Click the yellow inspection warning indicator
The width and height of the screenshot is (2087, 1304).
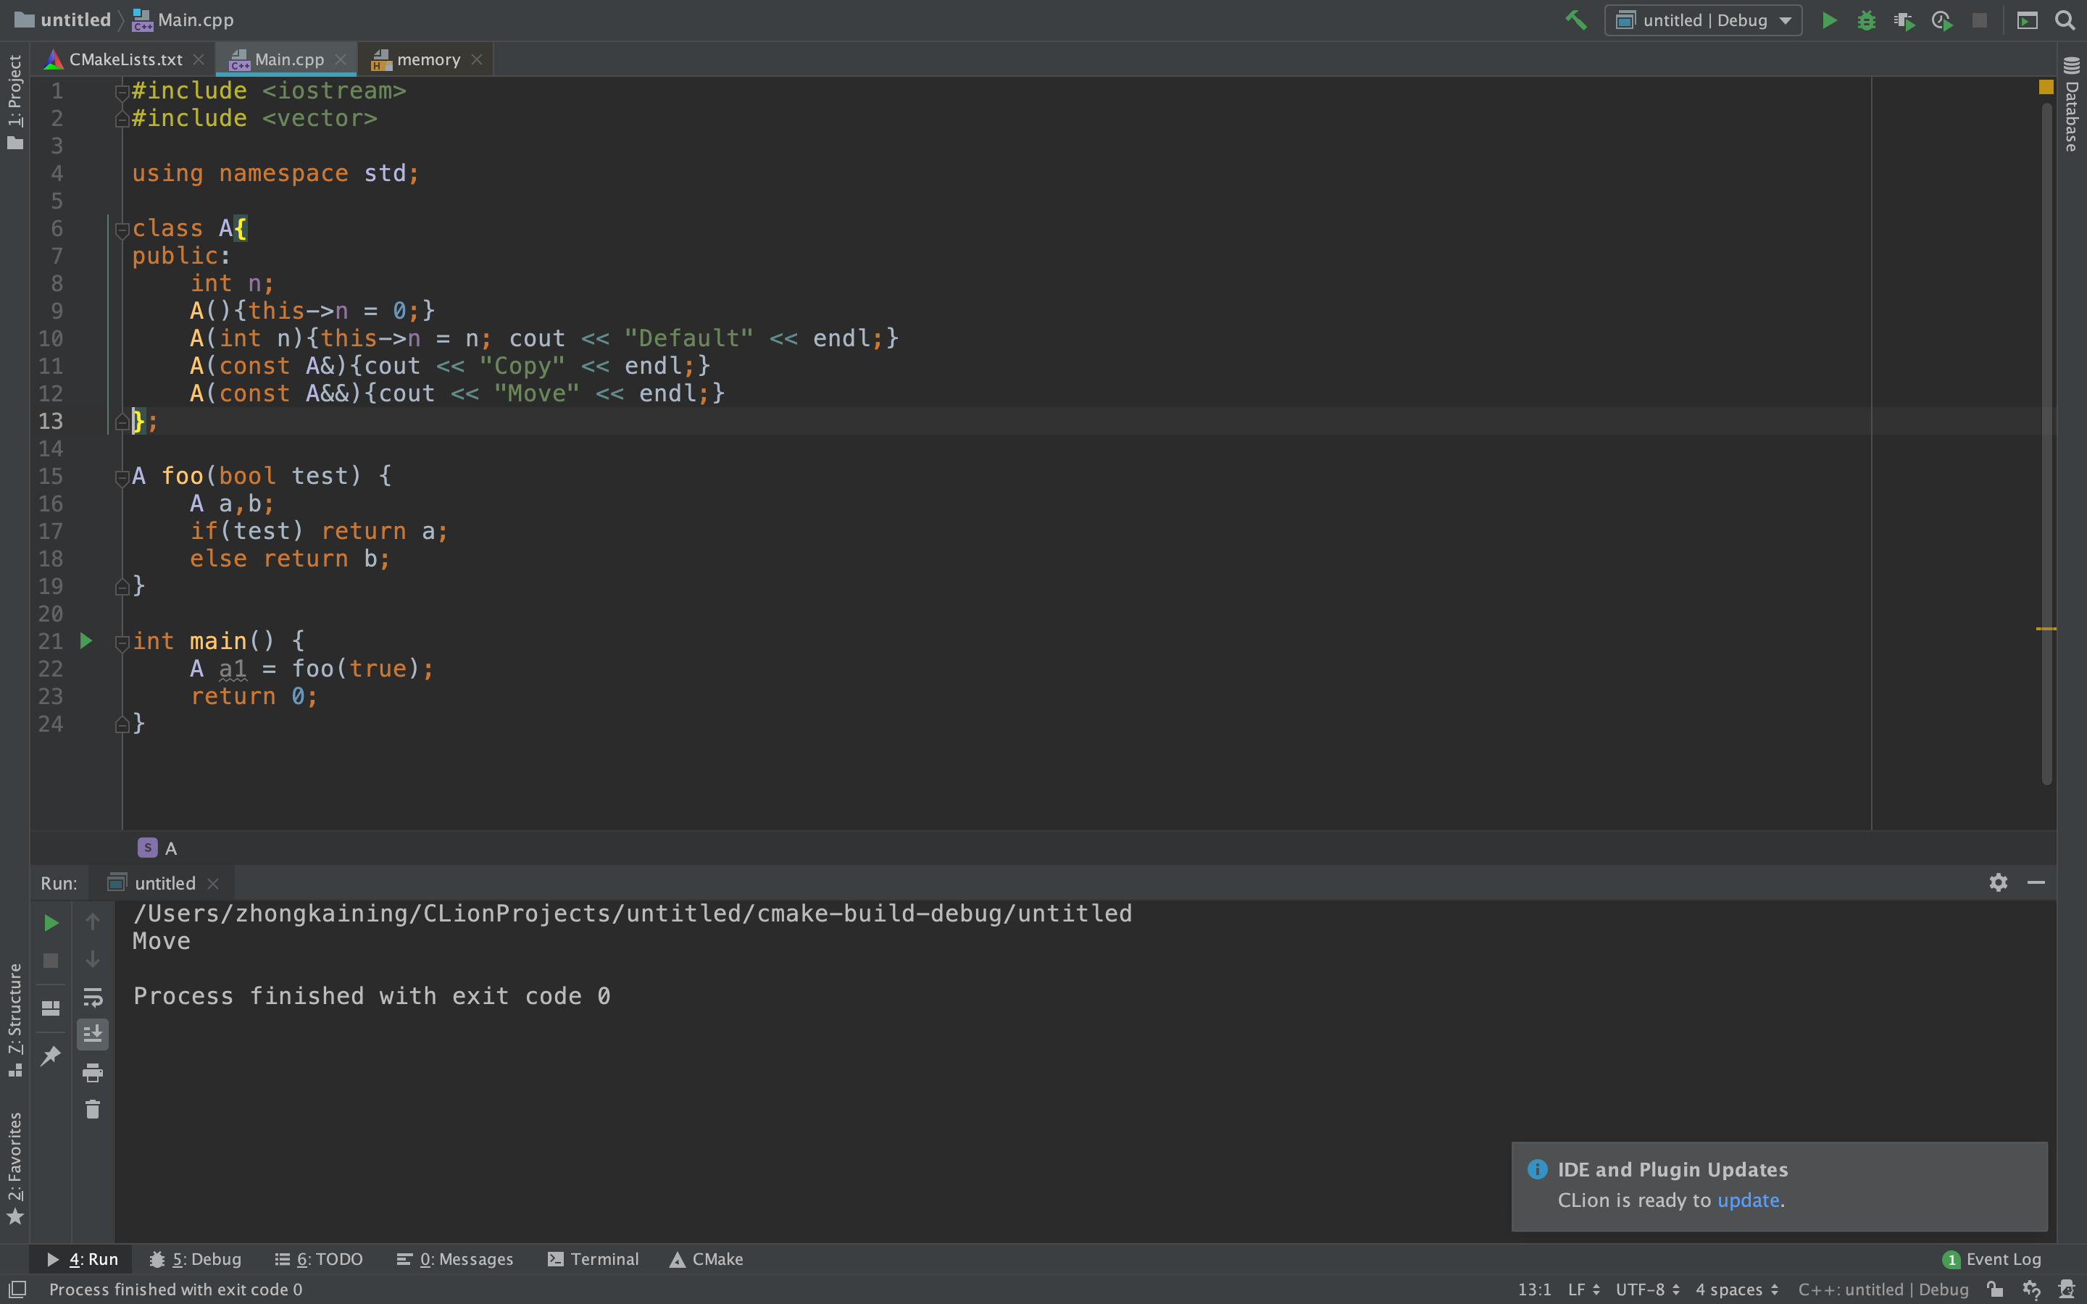2046,87
